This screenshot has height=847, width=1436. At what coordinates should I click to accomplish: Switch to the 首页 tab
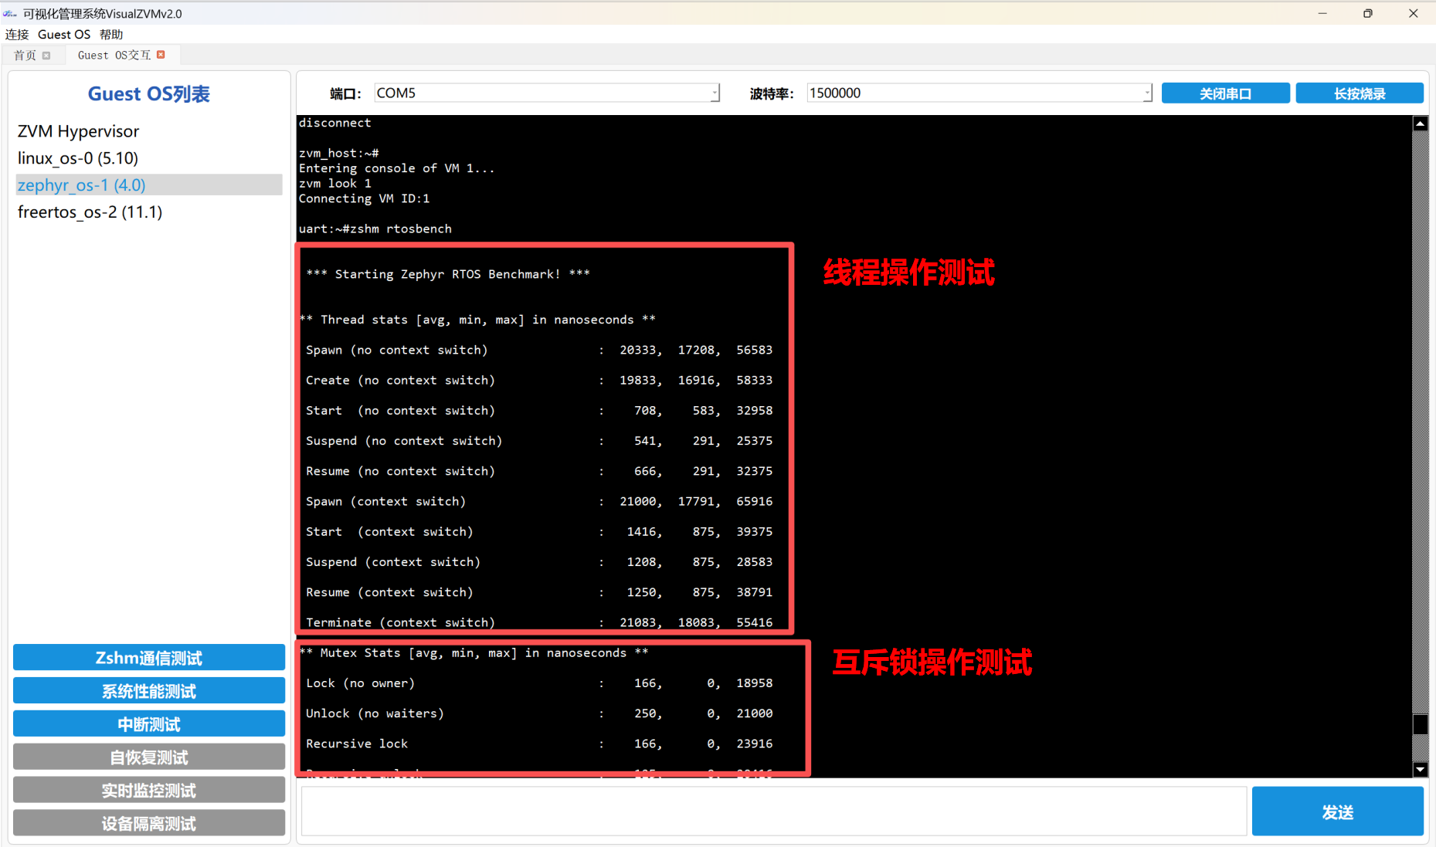coord(25,56)
